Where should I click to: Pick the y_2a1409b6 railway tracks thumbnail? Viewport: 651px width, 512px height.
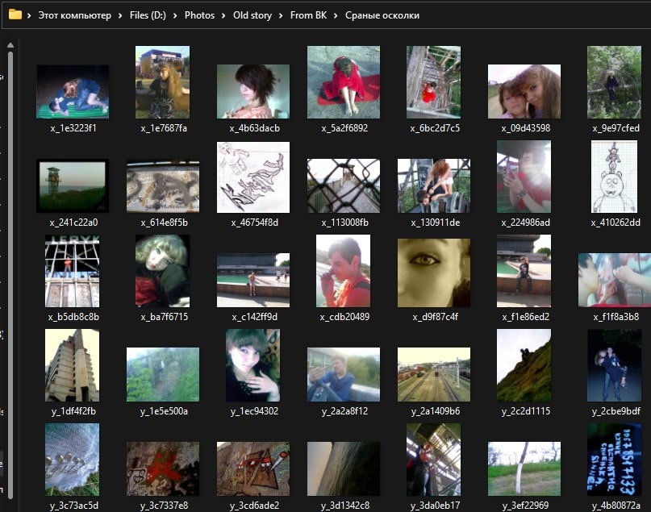[434, 374]
